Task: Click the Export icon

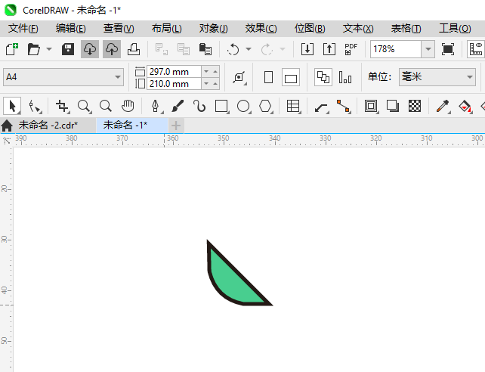Action: click(x=329, y=49)
